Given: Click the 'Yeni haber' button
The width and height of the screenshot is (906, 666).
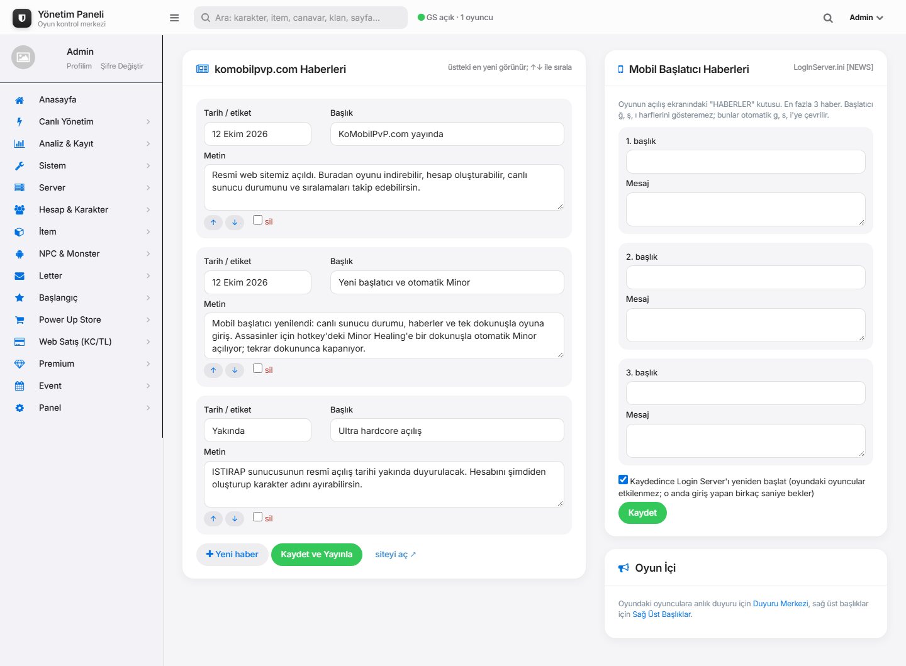Looking at the screenshot, I should pyautogui.click(x=232, y=555).
